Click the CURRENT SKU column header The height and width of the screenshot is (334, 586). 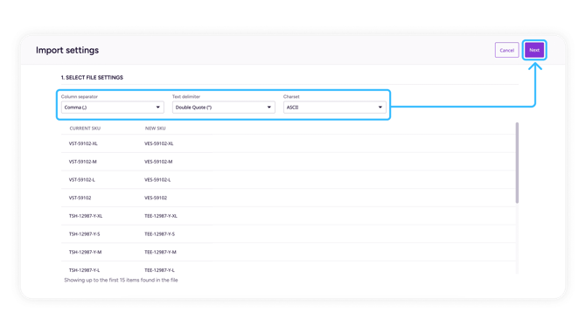pyautogui.click(x=85, y=129)
